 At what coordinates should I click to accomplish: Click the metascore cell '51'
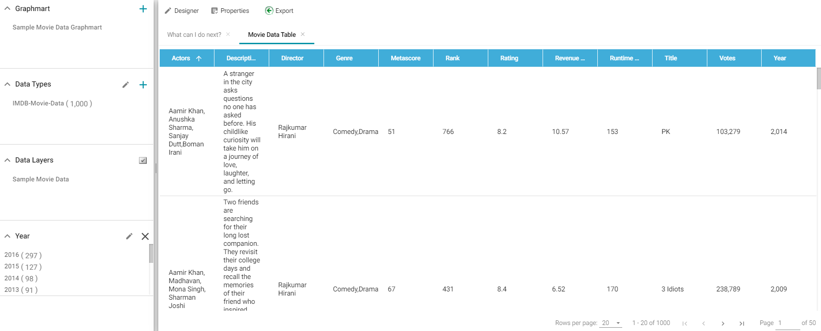point(391,132)
